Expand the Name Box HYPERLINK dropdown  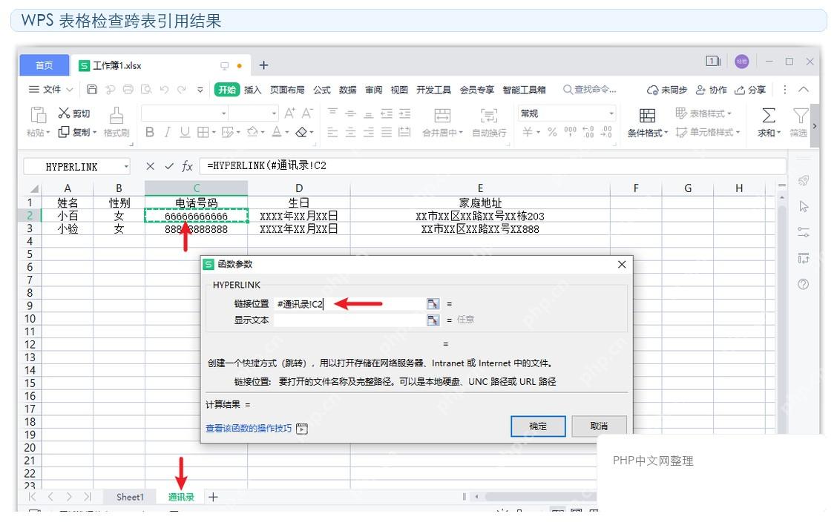tap(126, 166)
